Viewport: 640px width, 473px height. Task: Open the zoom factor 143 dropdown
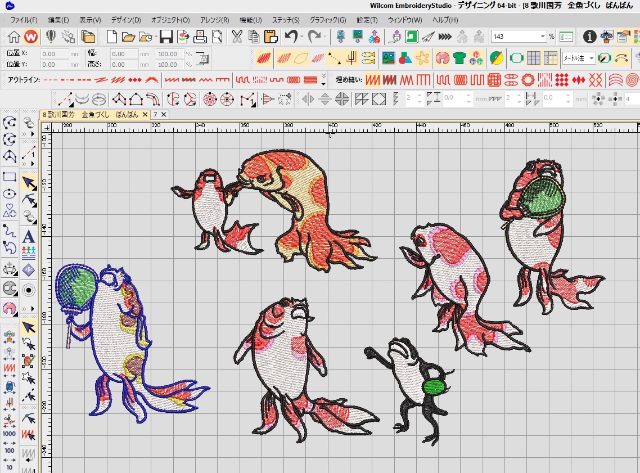[x=543, y=37]
